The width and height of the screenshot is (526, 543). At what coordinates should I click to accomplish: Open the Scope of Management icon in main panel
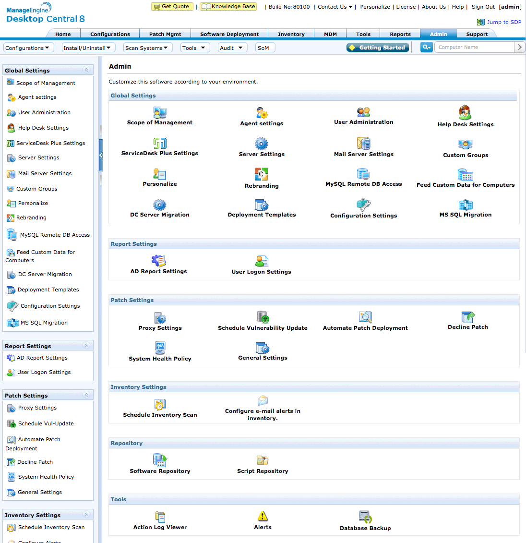pyautogui.click(x=160, y=112)
